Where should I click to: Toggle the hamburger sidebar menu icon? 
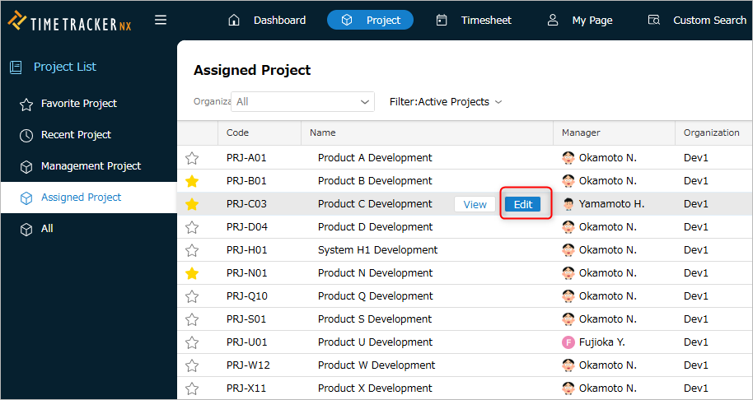[x=161, y=20]
